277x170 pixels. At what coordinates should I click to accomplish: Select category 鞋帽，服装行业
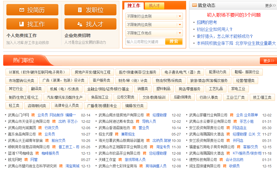(247, 72)
